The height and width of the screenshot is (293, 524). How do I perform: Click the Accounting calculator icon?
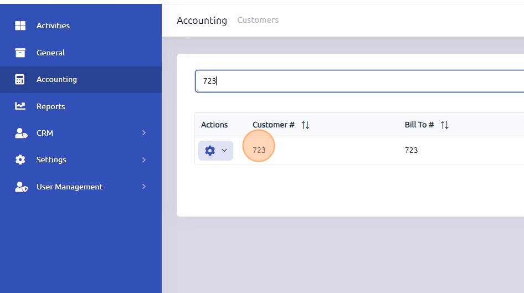click(20, 79)
